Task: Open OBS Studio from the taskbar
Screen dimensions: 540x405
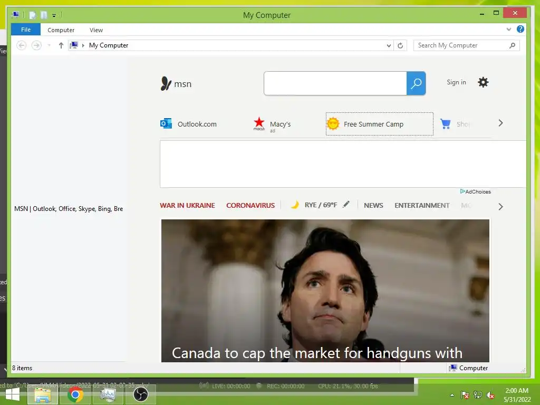Action: tap(140, 394)
